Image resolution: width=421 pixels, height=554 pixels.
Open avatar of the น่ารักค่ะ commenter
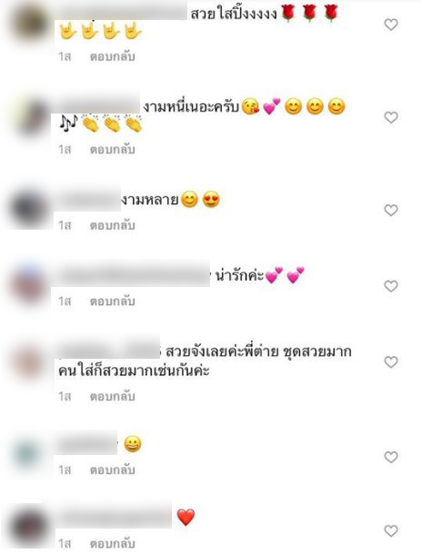[x=29, y=285]
